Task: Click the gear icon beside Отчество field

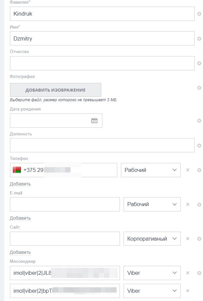Action: click(x=199, y=63)
